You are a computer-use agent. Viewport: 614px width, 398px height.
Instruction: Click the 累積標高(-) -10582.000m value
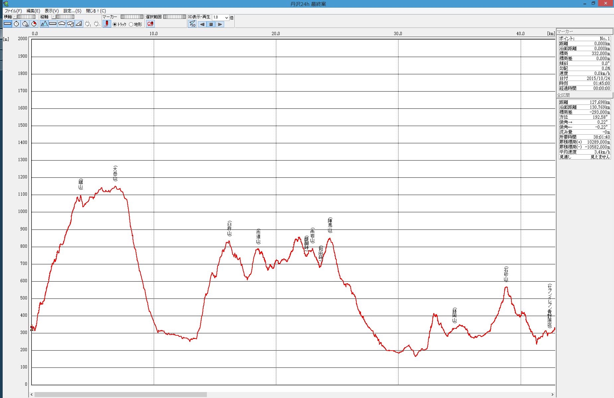(x=597, y=147)
